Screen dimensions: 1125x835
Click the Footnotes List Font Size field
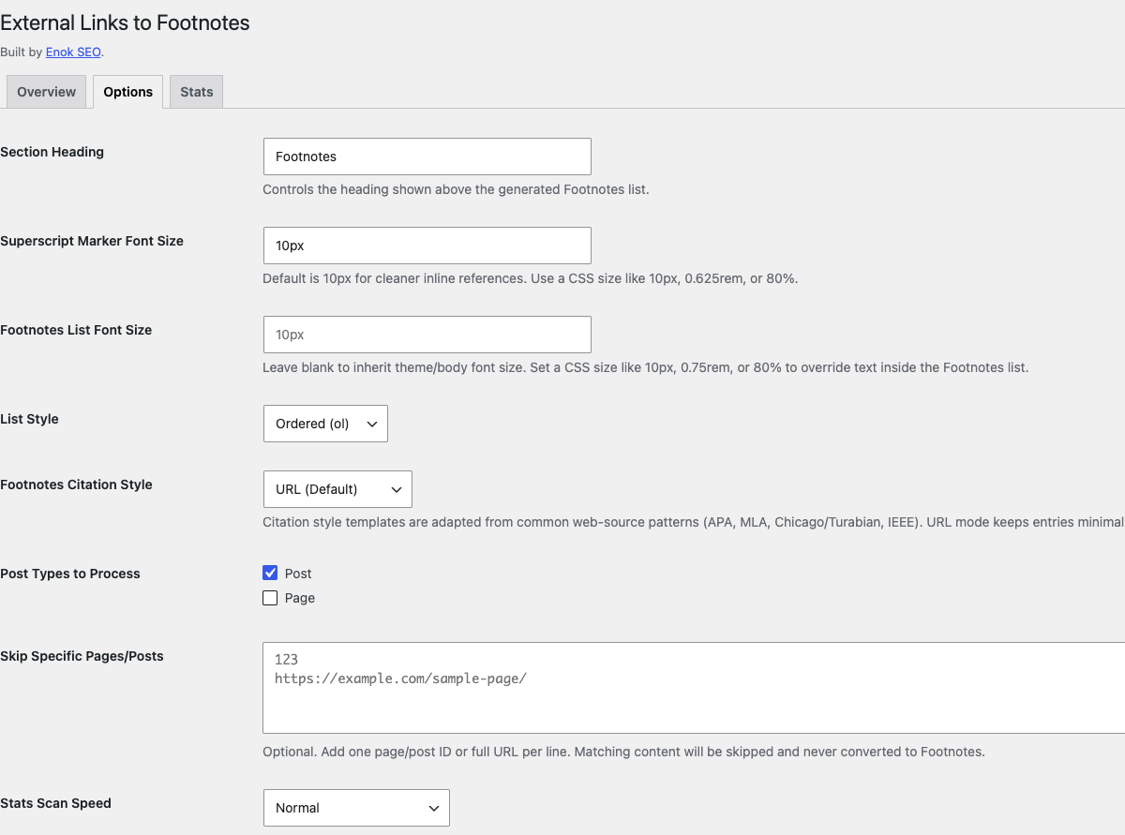pos(427,335)
